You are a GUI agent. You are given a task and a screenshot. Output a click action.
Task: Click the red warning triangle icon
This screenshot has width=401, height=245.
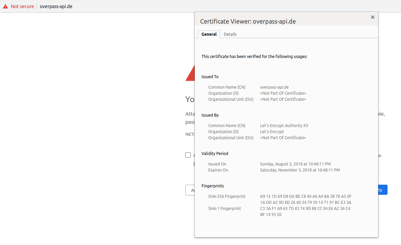[x=5, y=6]
